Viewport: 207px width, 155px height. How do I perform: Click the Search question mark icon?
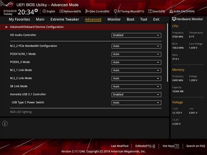[150, 11]
